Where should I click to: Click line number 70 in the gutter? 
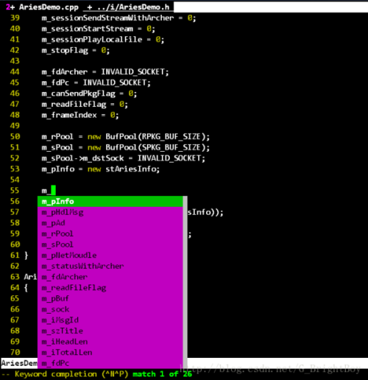[15, 353]
